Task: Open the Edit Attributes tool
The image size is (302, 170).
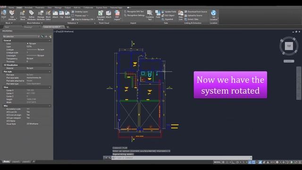Action: 12,15
